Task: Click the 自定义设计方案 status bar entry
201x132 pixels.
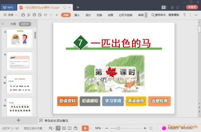Action: [33, 128]
